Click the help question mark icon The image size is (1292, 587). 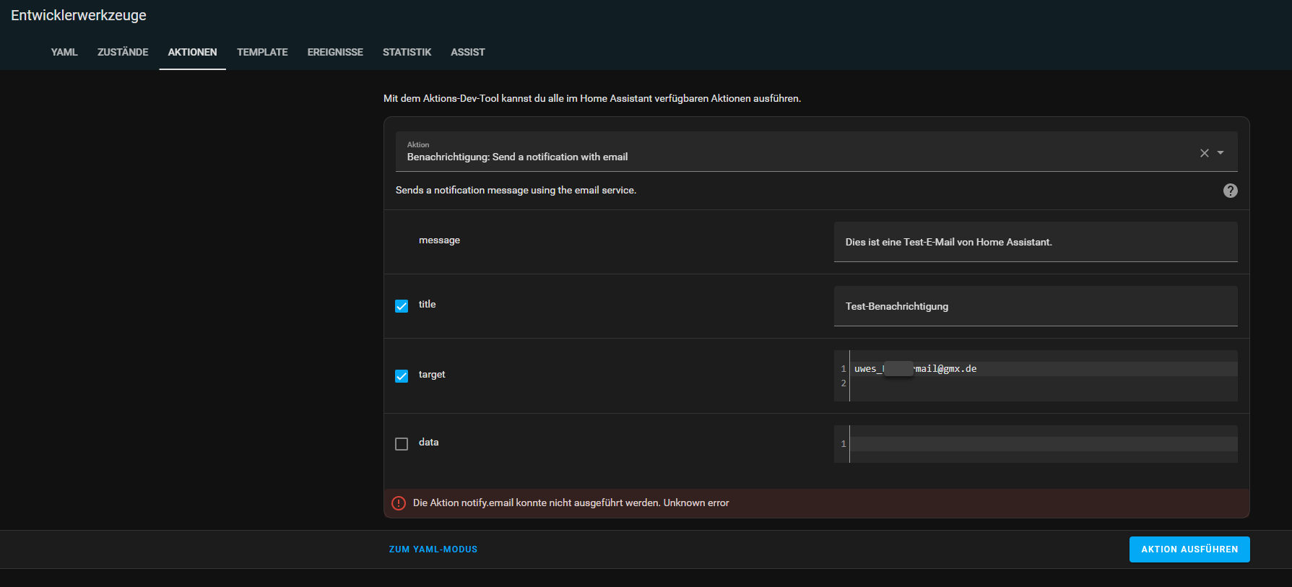click(x=1230, y=191)
